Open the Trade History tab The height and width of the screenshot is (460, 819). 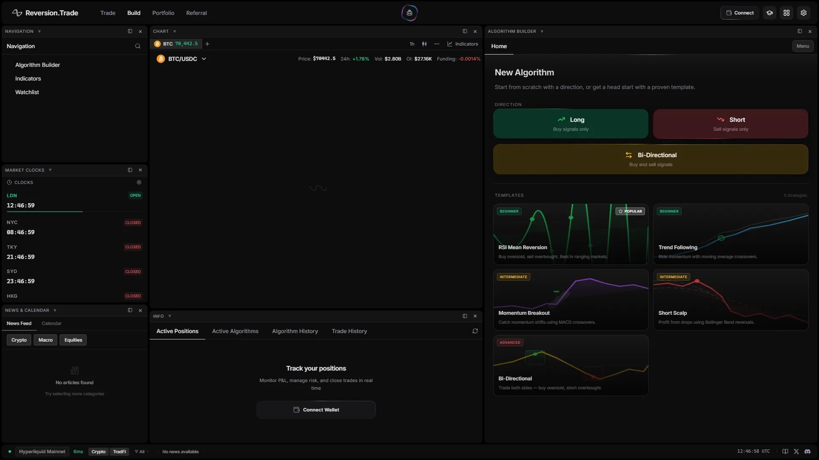[x=349, y=331]
